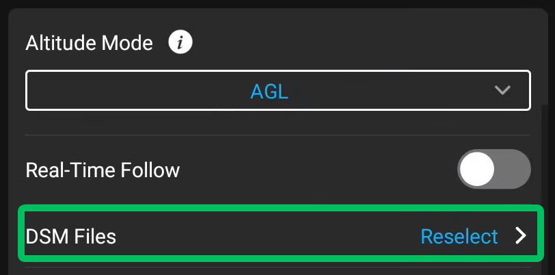Open the Altitude Mode dropdown
This screenshot has height=275, width=555.
coord(278,90)
